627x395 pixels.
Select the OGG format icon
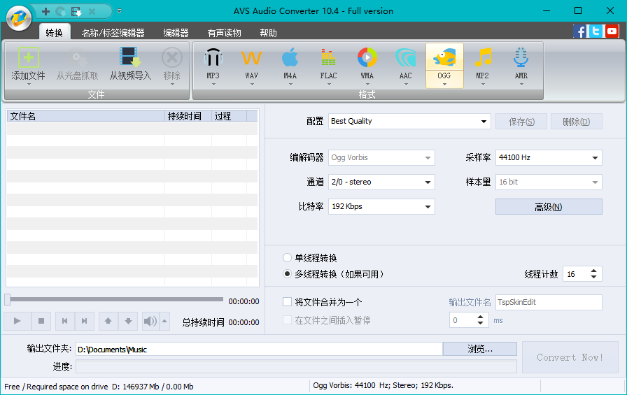tap(444, 58)
